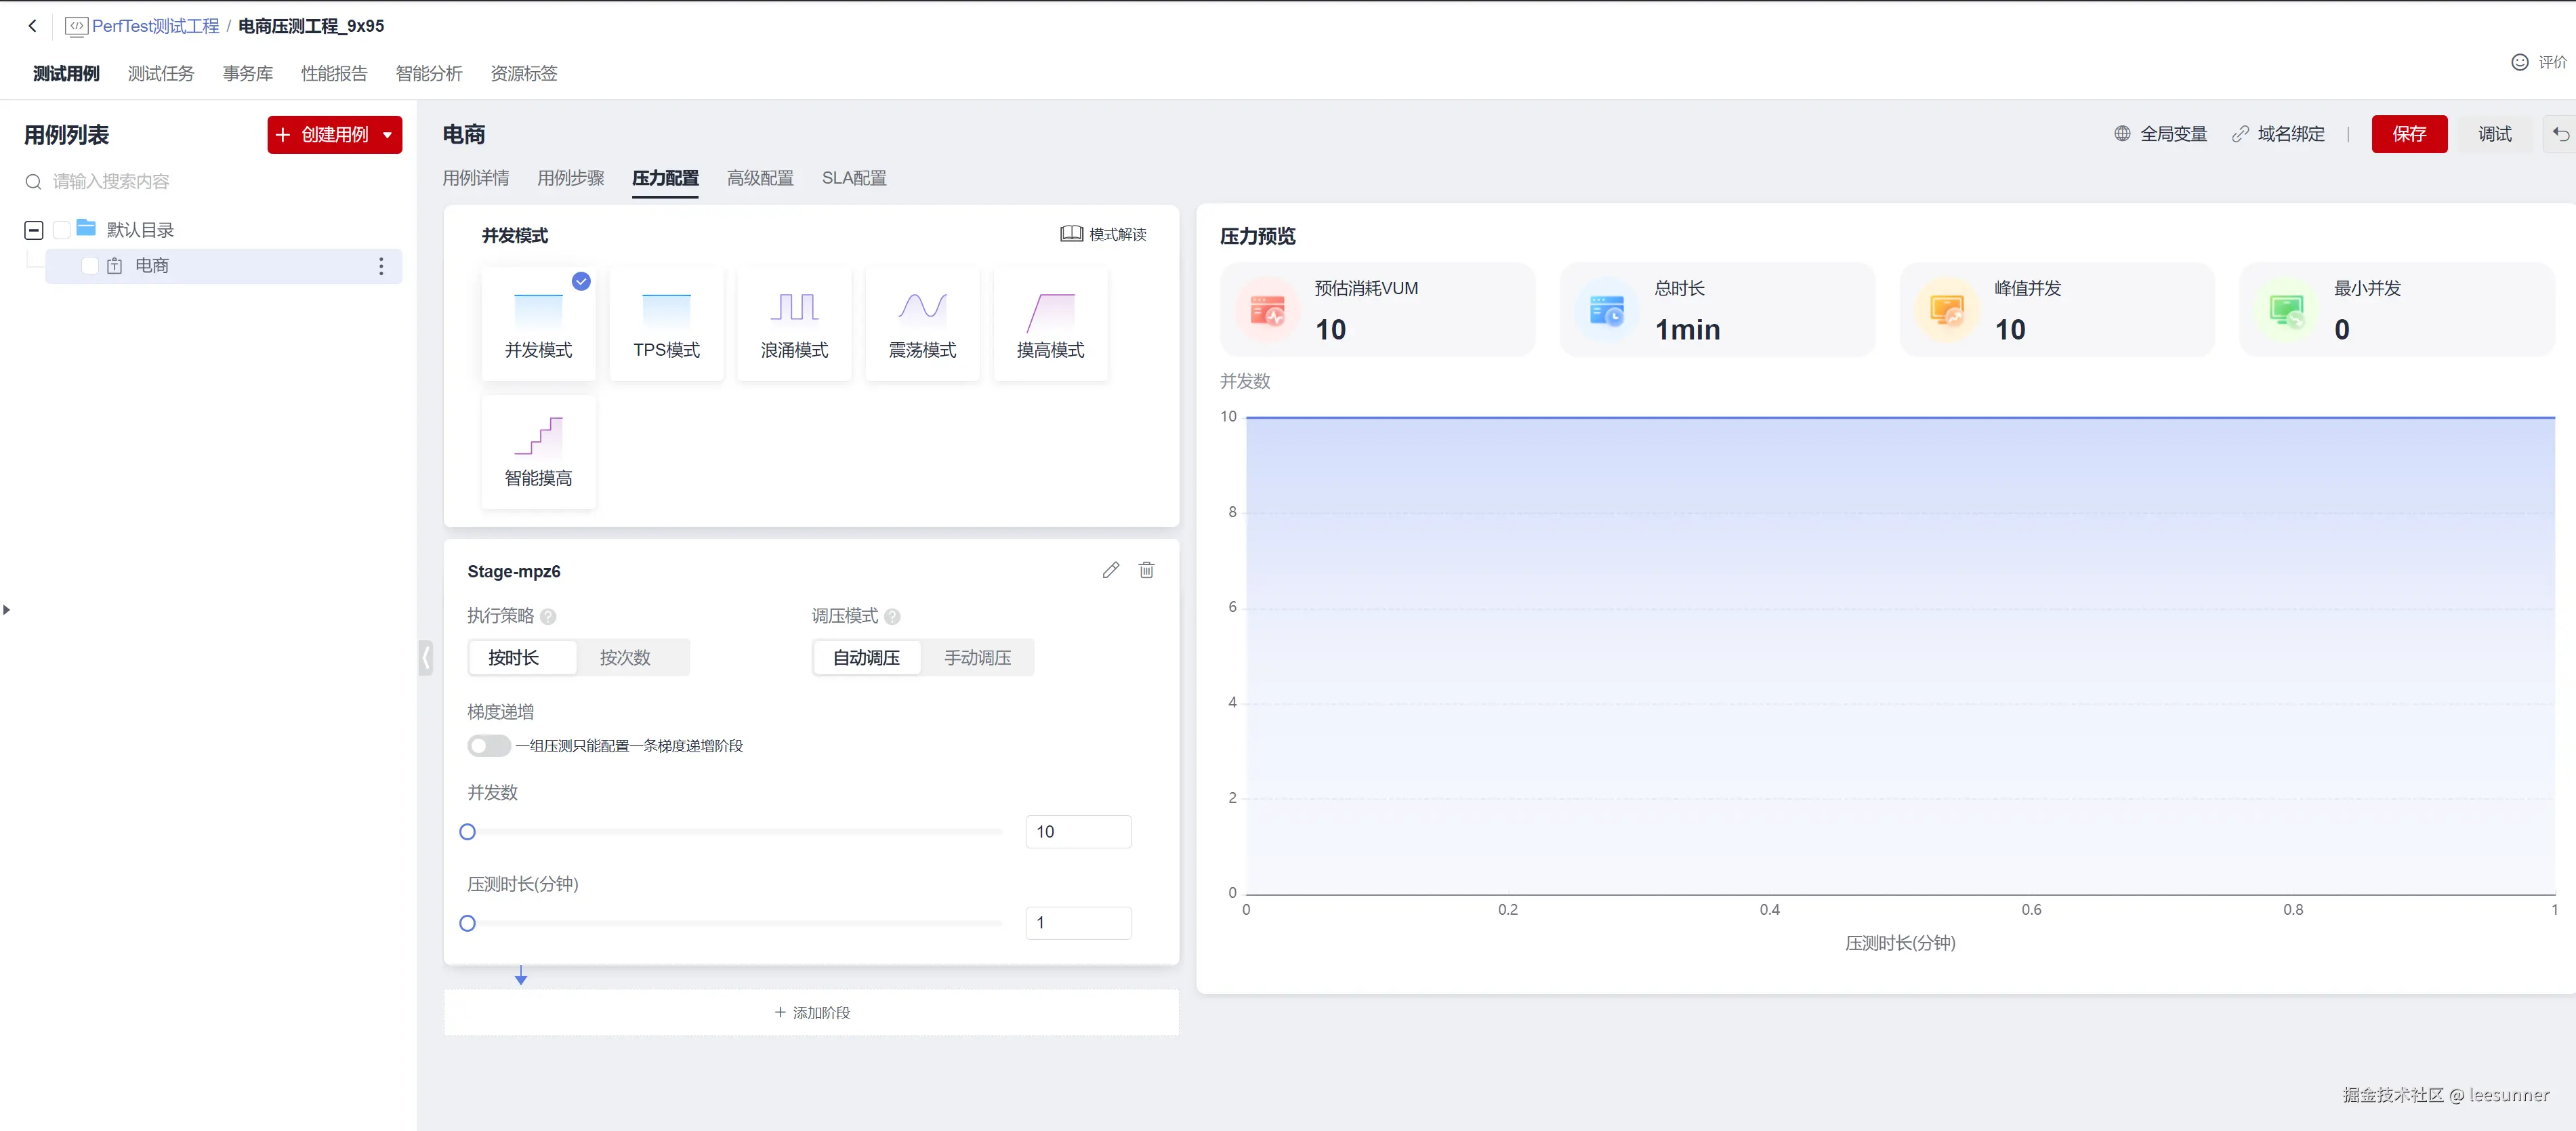The image size is (2576, 1131).
Task: Click the back arrow beside PerfTest测试工程
Action: (32, 26)
